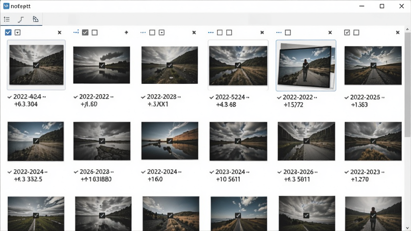Click check badge on thumbnail +/1.60
The image size is (411, 231).
coord(102,65)
